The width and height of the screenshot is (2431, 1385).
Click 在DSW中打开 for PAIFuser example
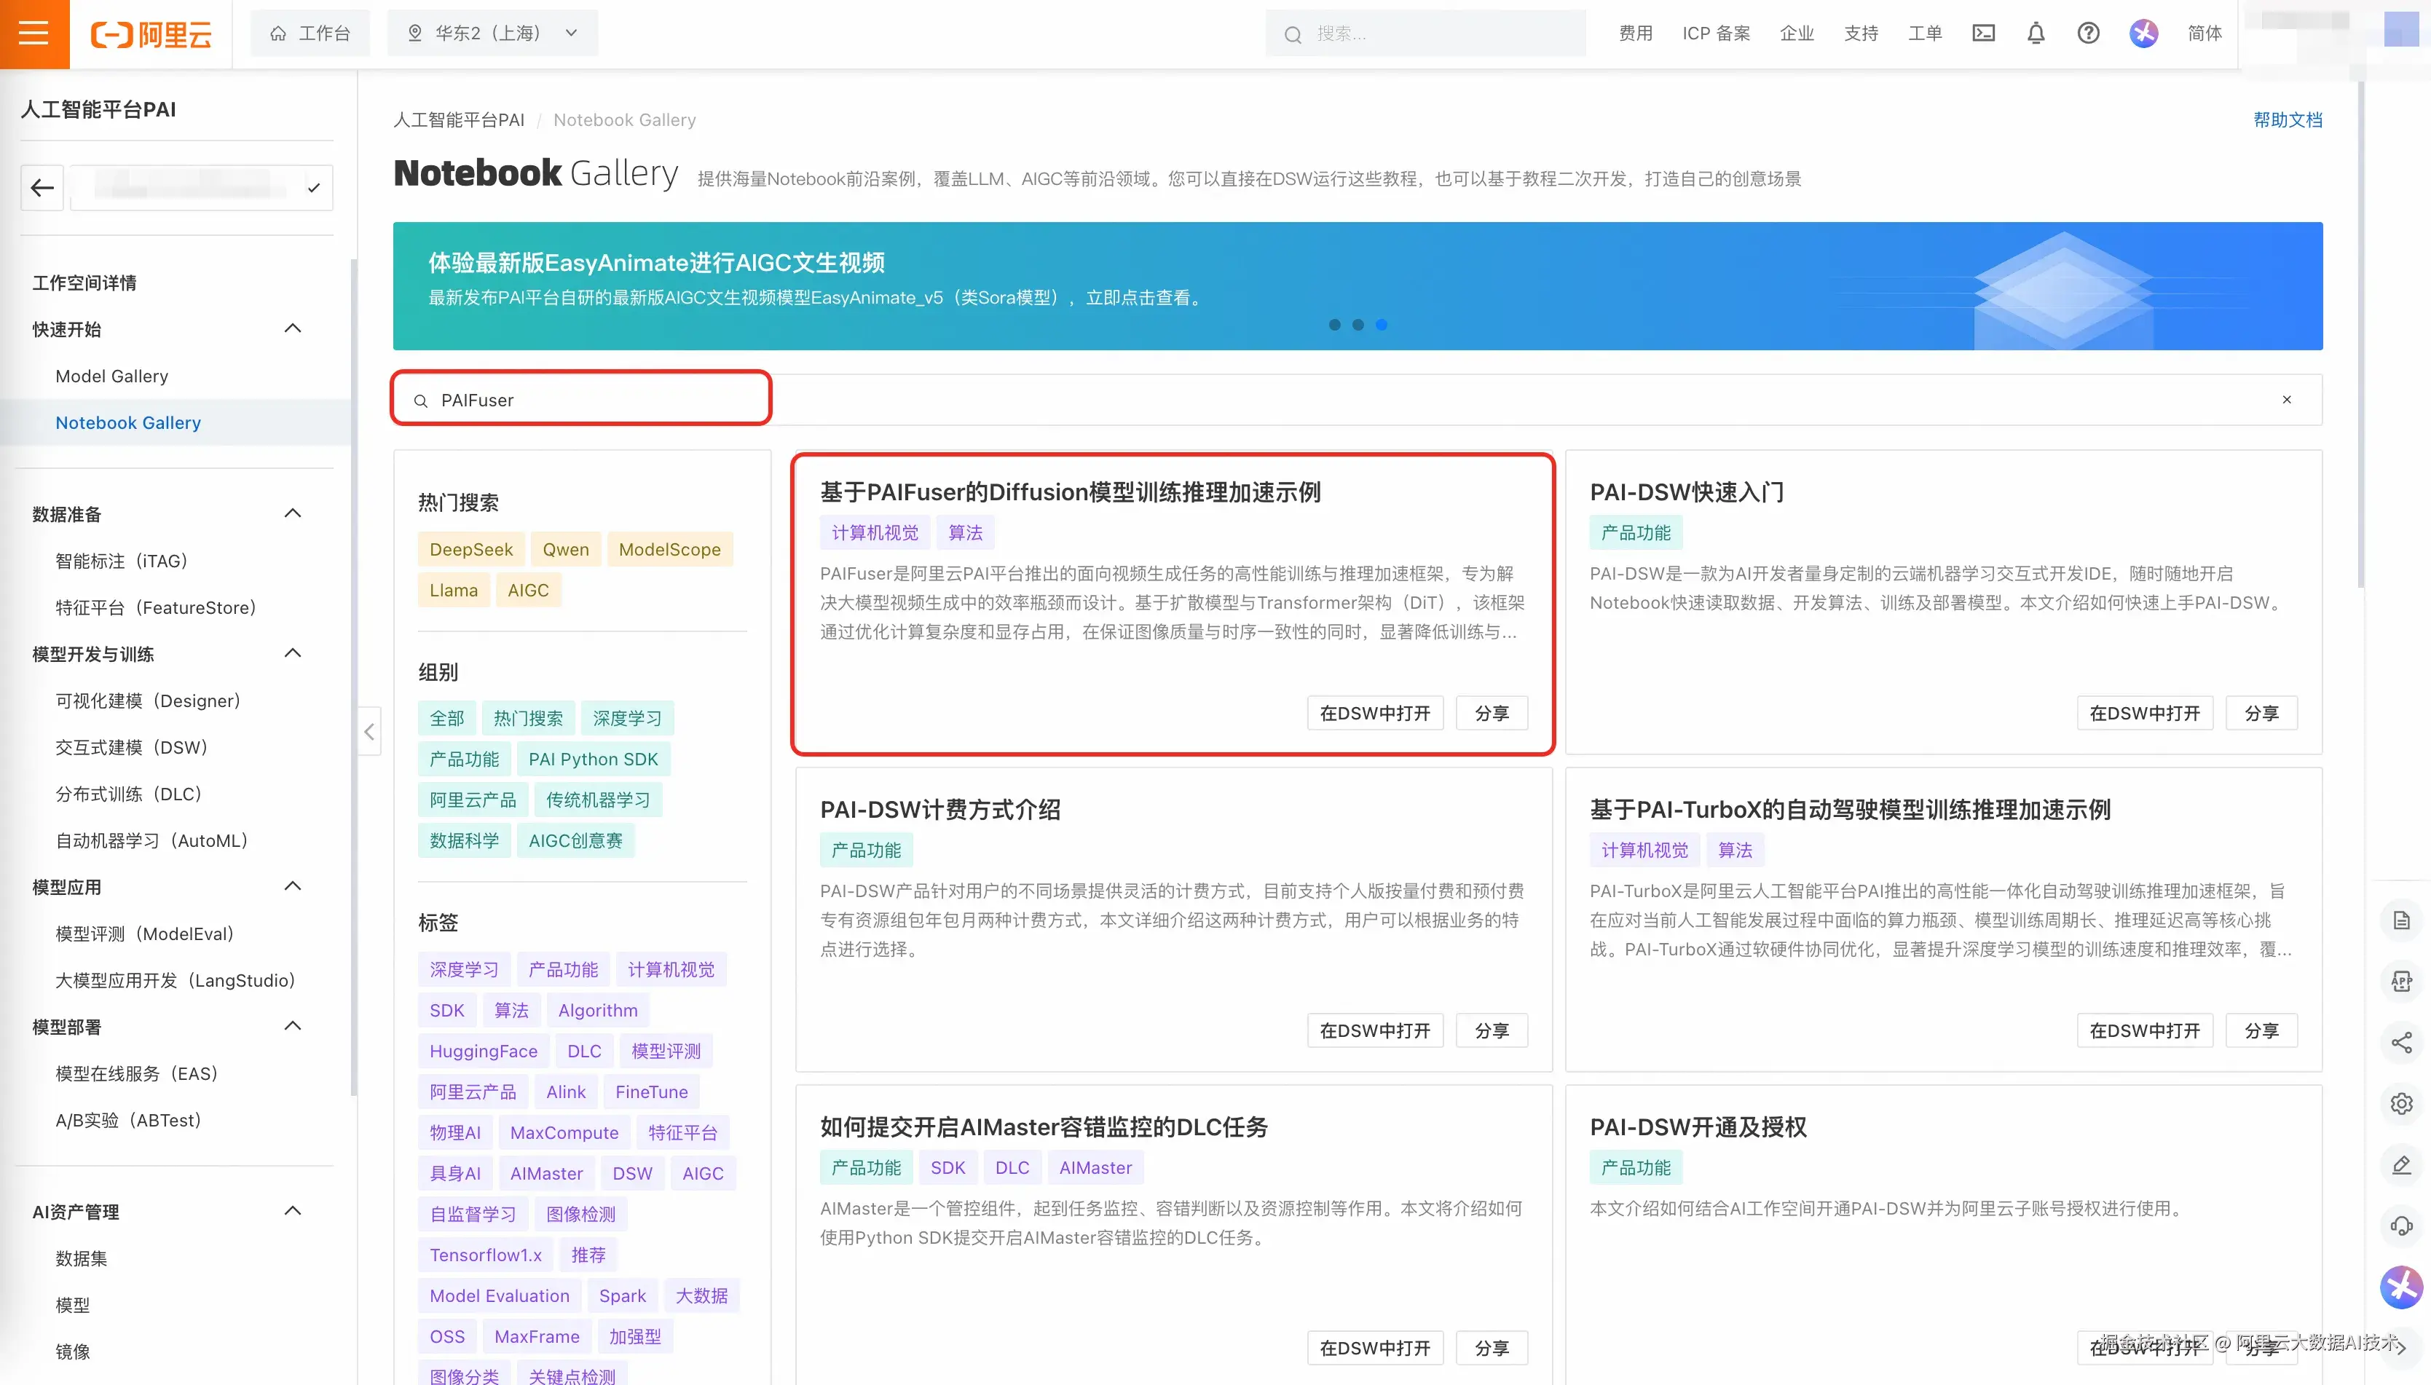point(1374,712)
